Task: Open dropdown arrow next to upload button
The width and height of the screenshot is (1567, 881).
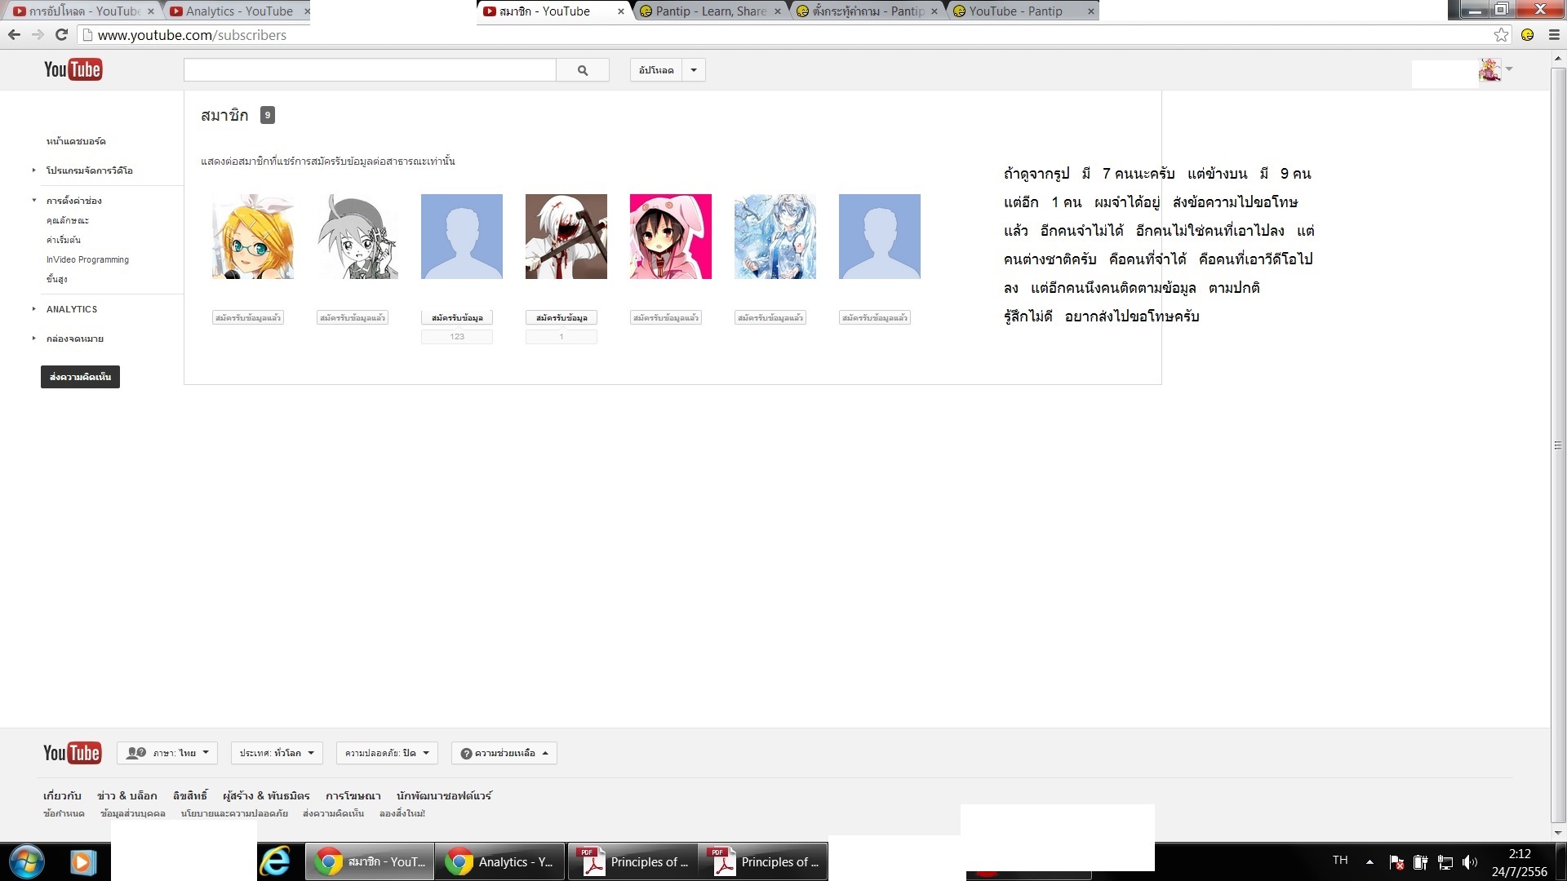Action: pyautogui.click(x=694, y=70)
